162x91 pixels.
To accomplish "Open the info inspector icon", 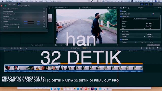I will [128, 8].
